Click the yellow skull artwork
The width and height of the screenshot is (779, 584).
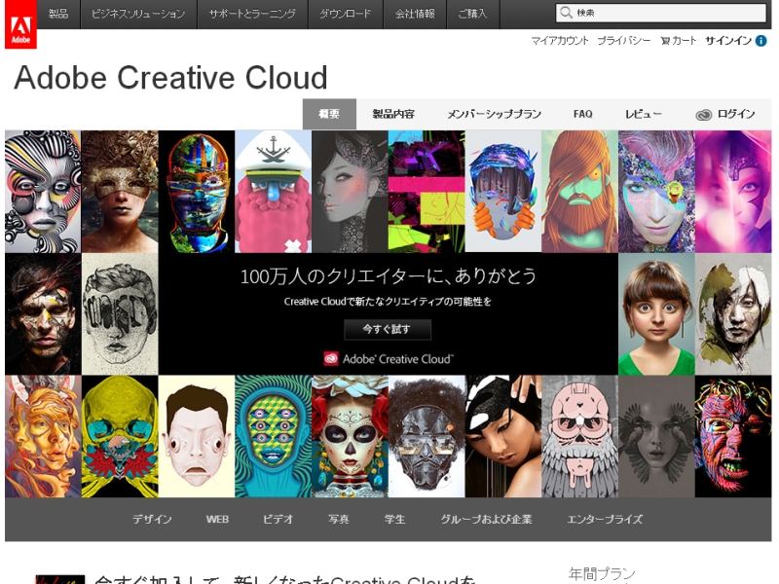[x=120, y=436]
